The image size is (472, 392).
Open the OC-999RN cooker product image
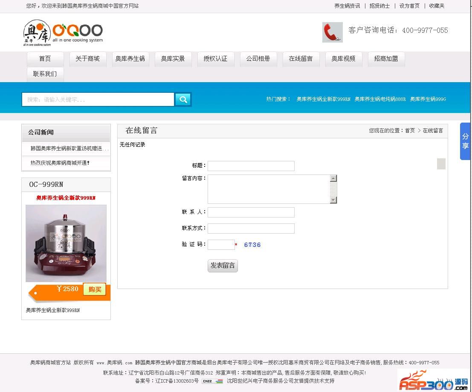[x=66, y=243]
